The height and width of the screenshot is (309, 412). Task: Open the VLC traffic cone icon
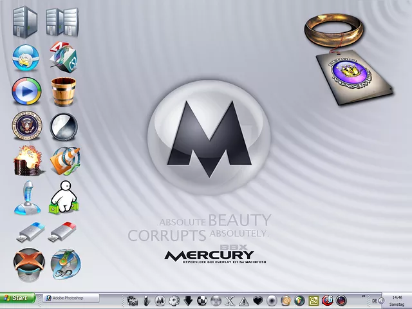tap(64, 160)
